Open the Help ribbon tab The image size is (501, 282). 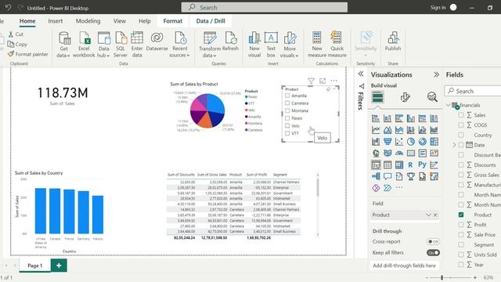(x=144, y=21)
